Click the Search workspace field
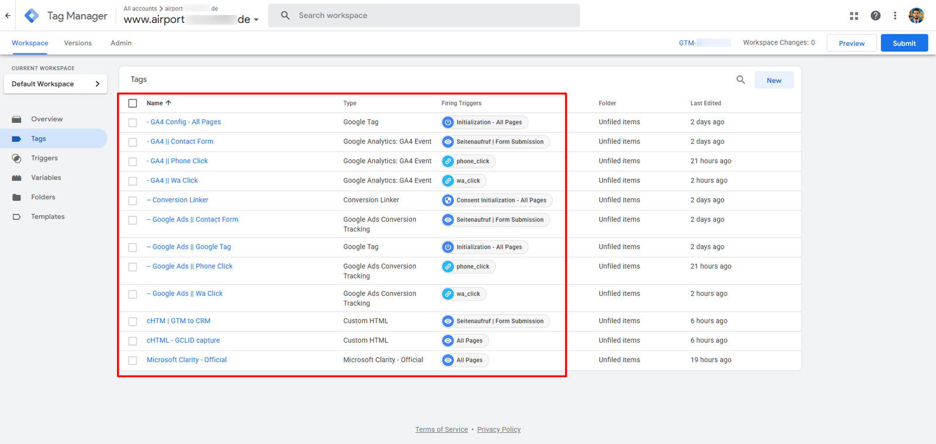The width and height of the screenshot is (936, 444). (424, 15)
